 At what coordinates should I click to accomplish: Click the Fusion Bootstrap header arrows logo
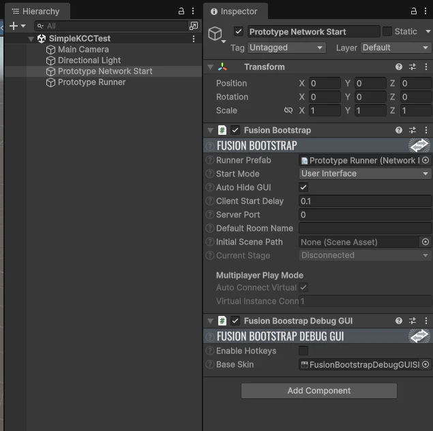(419, 145)
